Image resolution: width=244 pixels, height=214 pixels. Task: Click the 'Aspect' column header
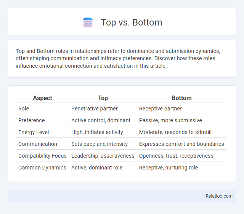42,98
